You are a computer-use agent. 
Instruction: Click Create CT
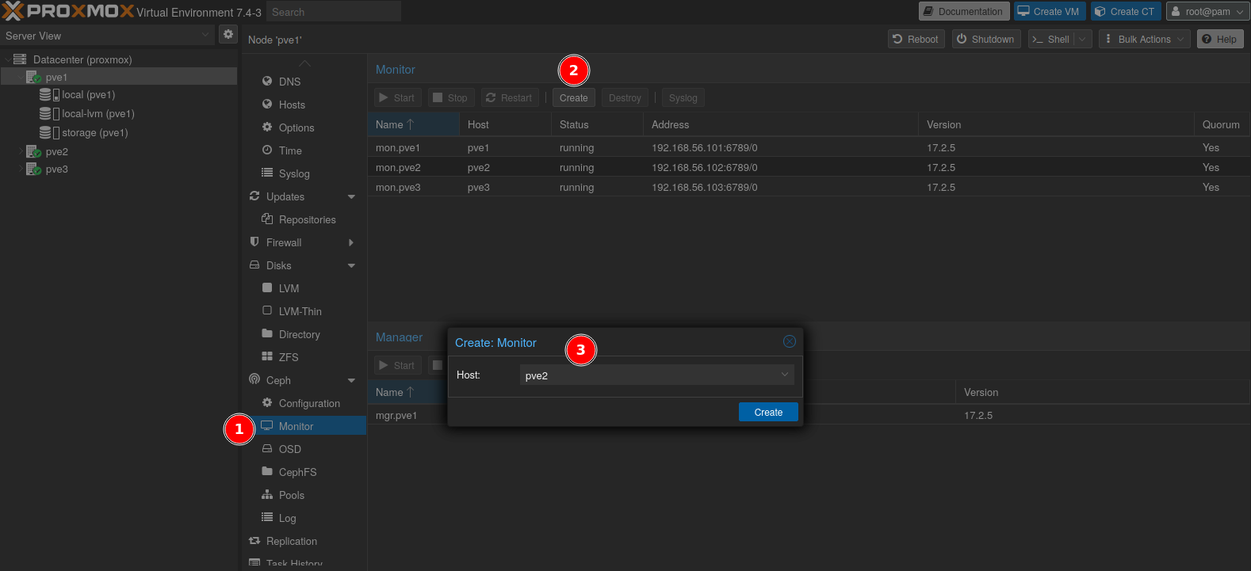[x=1126, y=11]
